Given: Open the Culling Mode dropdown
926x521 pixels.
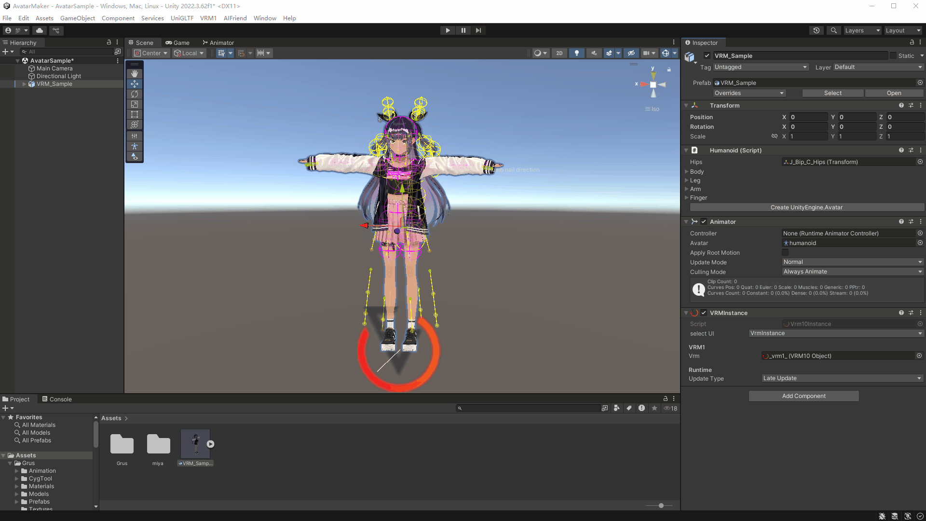Looking at the screenshot, I should pyautogui.click(x=852, y=272).
